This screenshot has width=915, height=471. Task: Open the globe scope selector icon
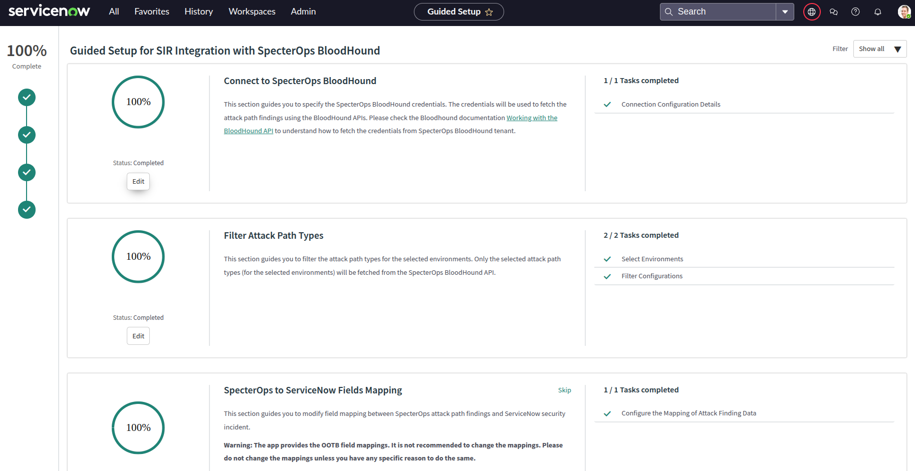point(811,12)
